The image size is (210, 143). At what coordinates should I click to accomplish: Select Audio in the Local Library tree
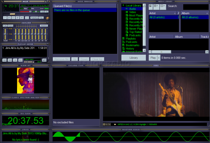[x=132, y=9]
